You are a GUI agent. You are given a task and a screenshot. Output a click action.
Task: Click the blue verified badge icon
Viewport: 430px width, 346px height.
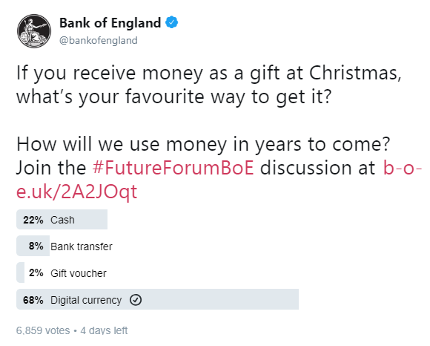[172, 22]
